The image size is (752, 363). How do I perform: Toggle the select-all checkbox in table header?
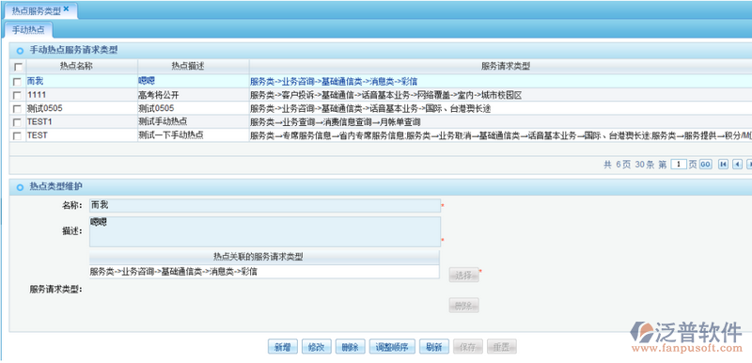(18, 67)
